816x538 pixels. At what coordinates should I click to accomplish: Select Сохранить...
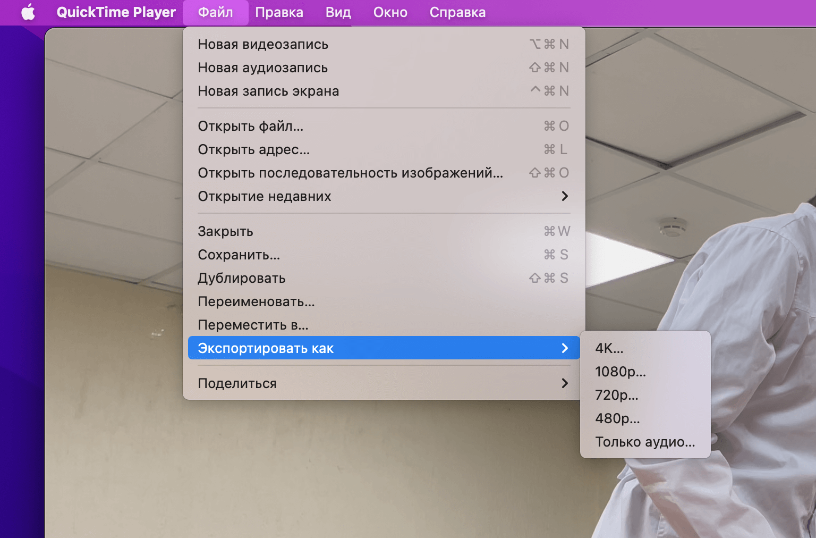(238, 255)
